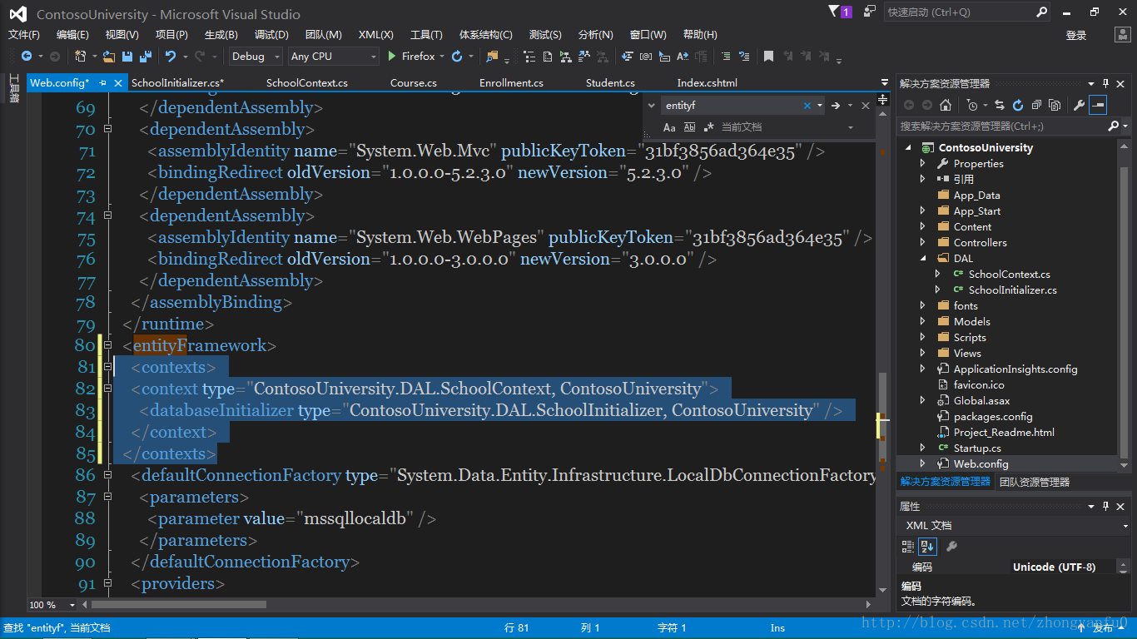Open the editor zoom 100 % dropdown

click(72, 605)
